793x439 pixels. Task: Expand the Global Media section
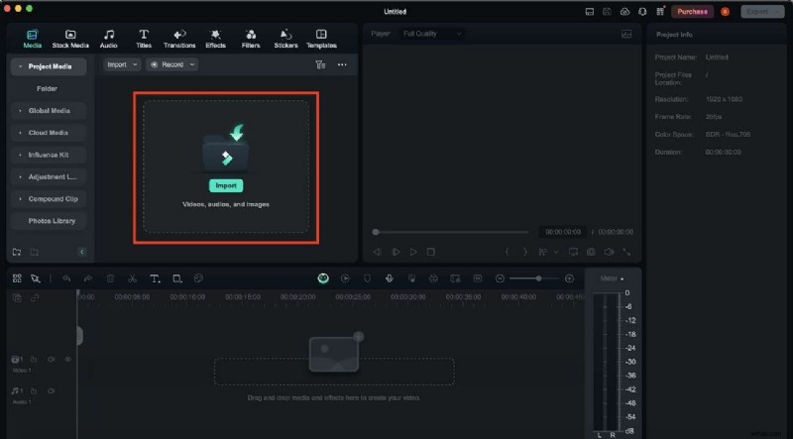49,110
